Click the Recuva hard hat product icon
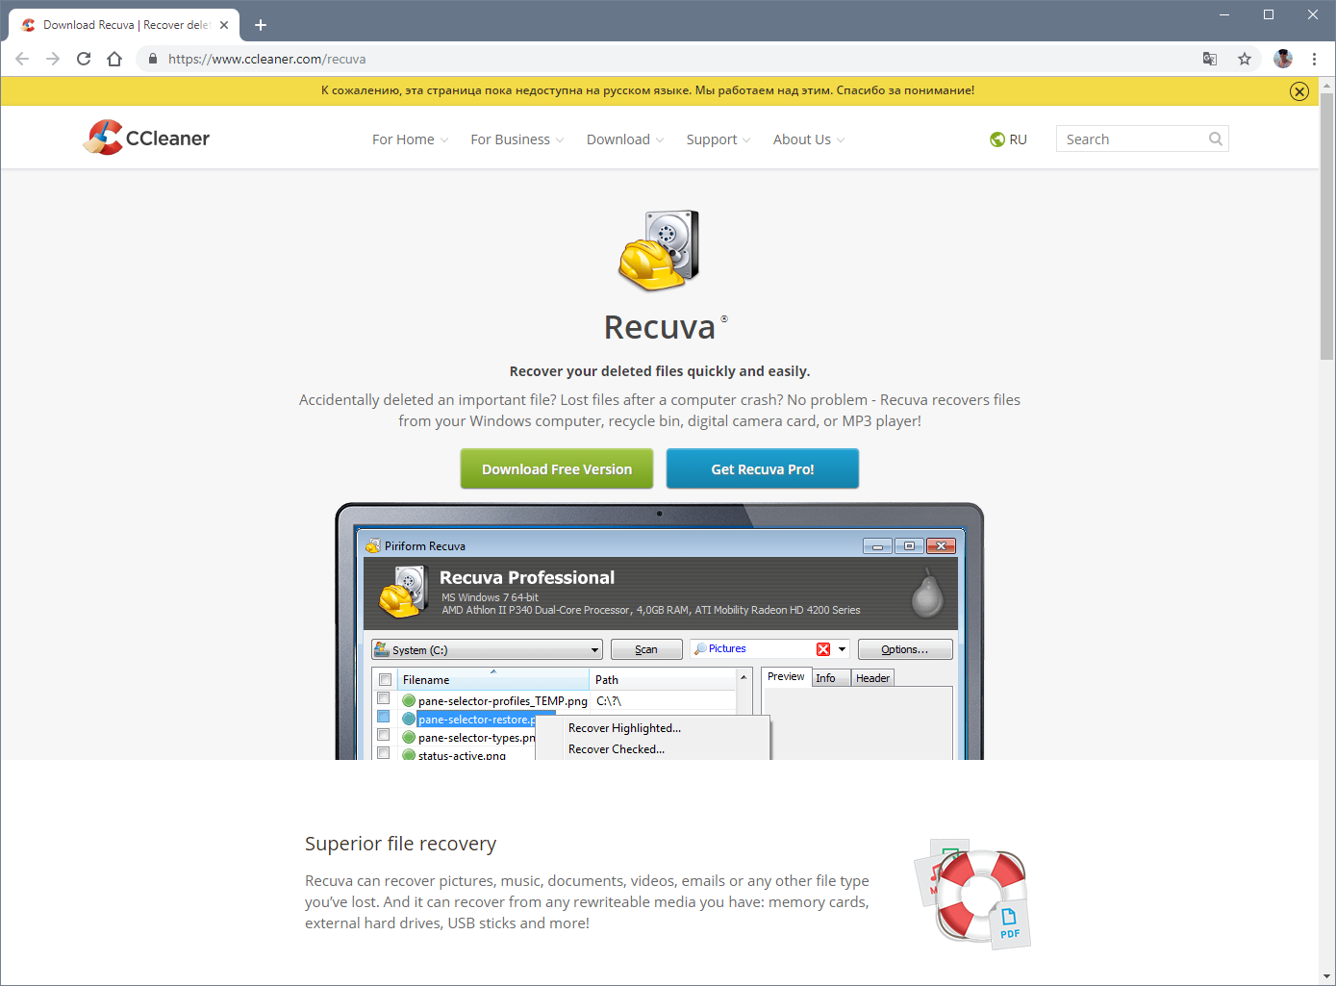This screenshot has height=986, width=1336. point(659,250)
